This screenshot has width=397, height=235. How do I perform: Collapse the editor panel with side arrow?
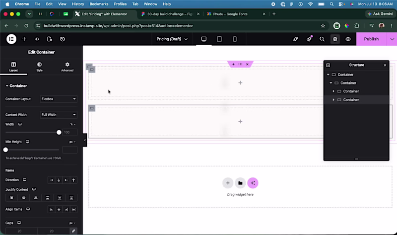click(85, 140)
